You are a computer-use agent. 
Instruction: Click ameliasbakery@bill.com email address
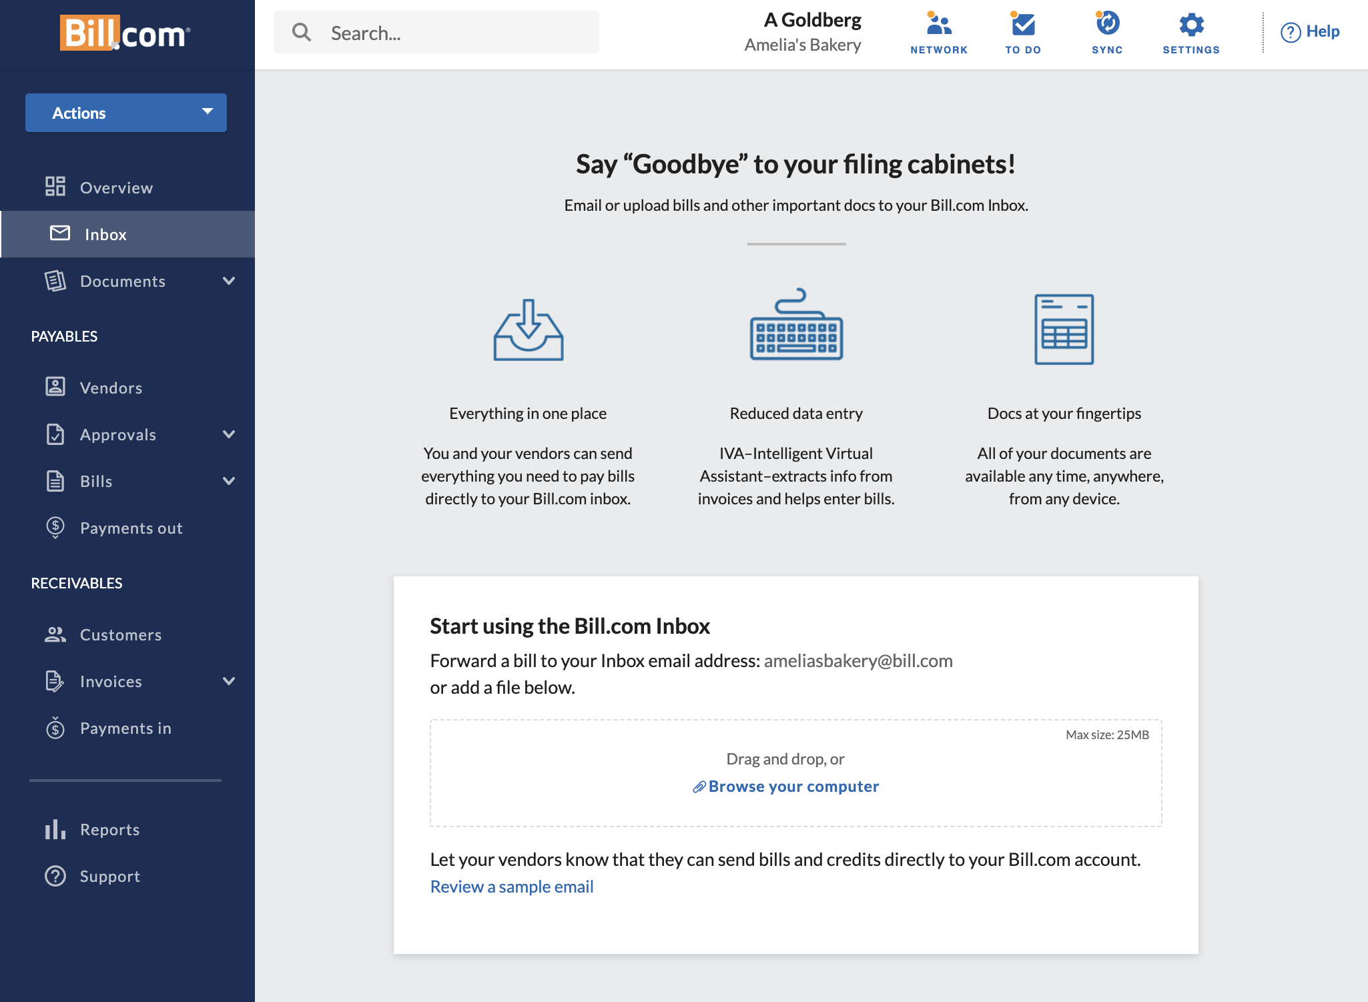(x=858, y=660)
